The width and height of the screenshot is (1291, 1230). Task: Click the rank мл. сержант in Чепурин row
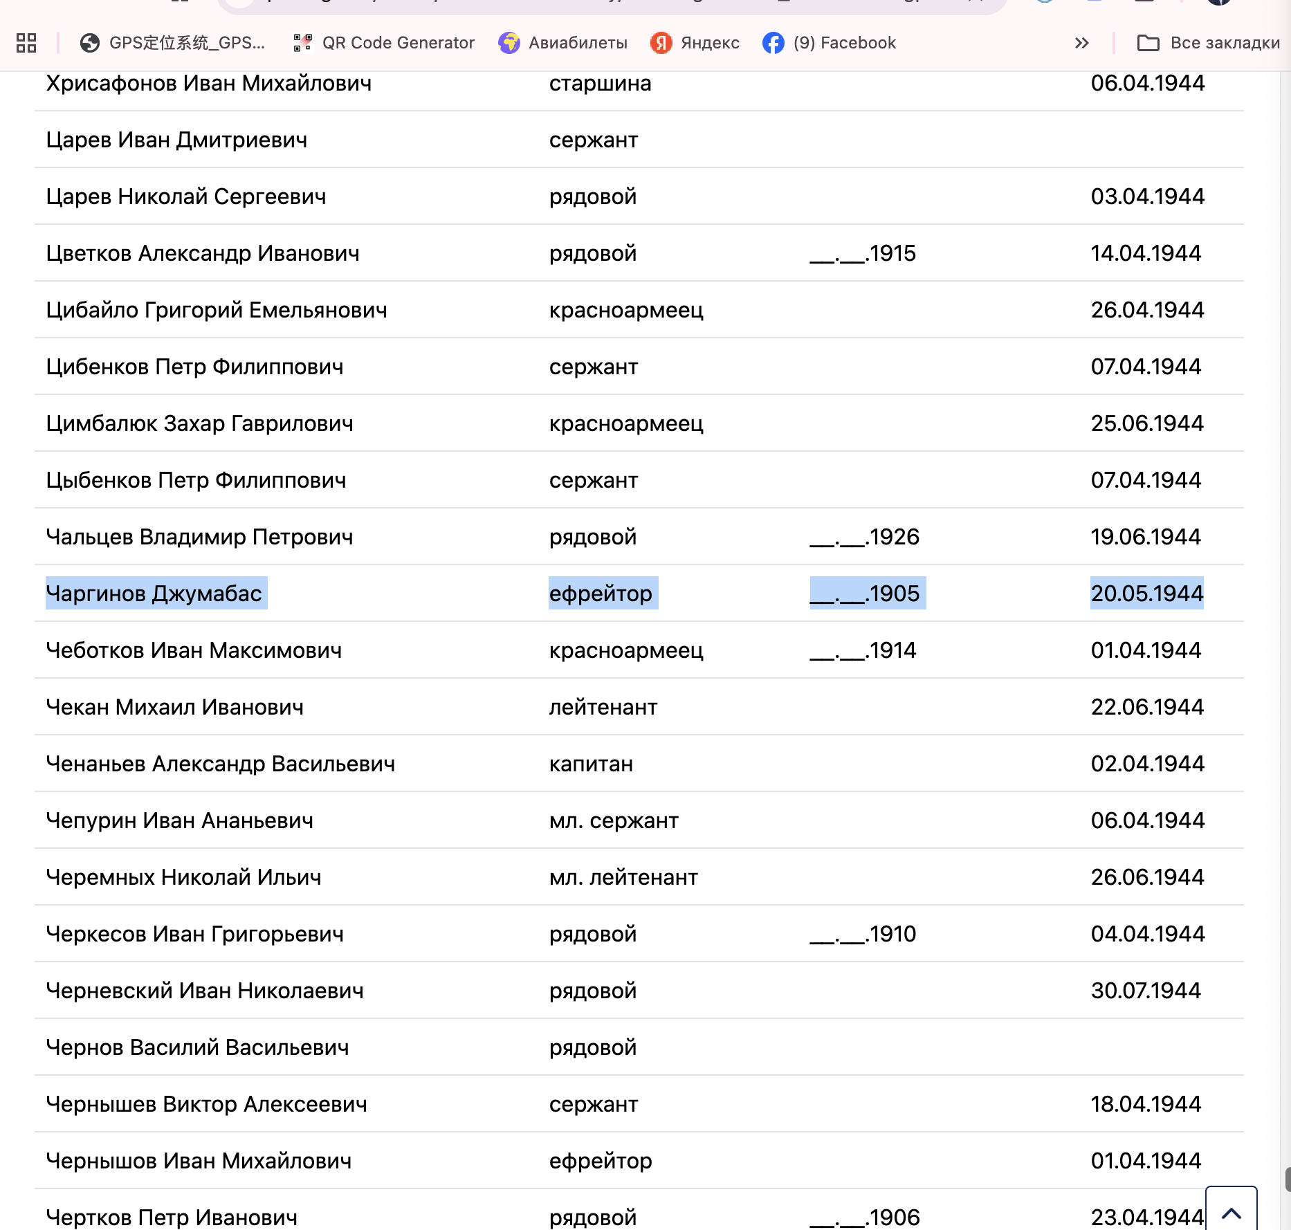coord(614,820)
